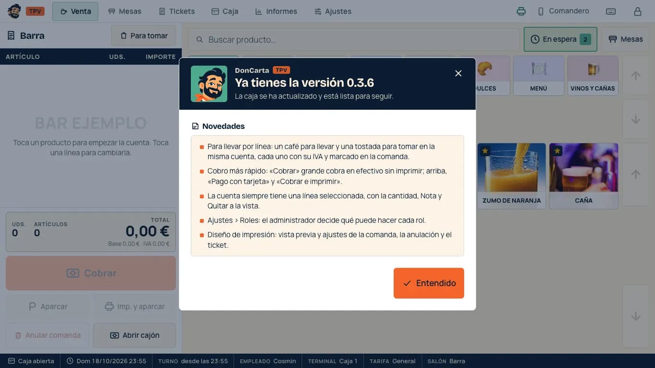Click Imp. y aparcar button
The width and height of the screenshot is (655, 368).
click(x=135, y=307)
